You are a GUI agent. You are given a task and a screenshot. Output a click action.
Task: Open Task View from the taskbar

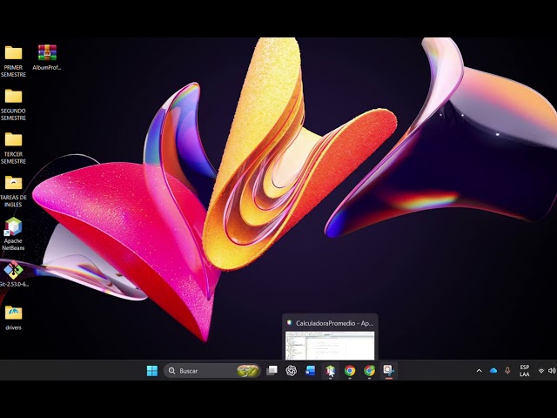[x=272, y=371]
